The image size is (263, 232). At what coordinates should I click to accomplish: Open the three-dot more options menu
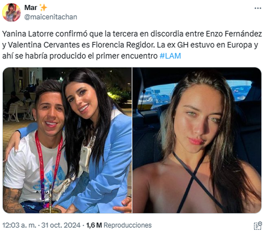pos(258,8)
